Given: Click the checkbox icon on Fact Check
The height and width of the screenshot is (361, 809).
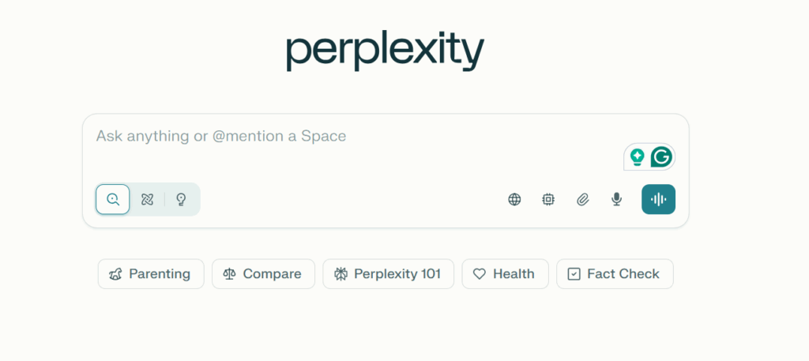Looking at the screenshot, I should coord(574,274).
